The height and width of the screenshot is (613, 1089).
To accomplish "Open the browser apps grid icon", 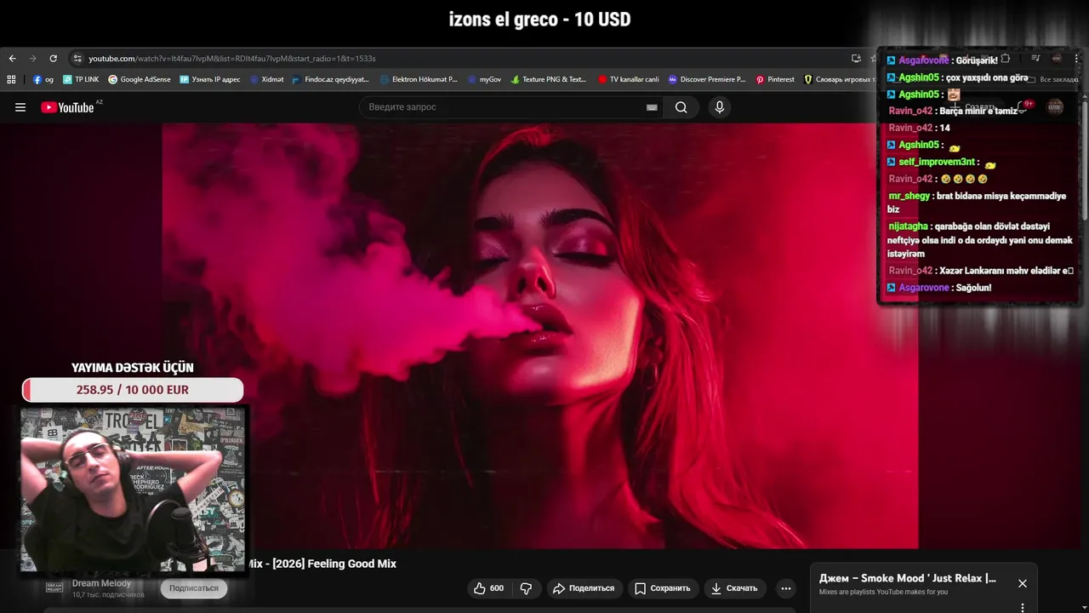I will point(11,79).
